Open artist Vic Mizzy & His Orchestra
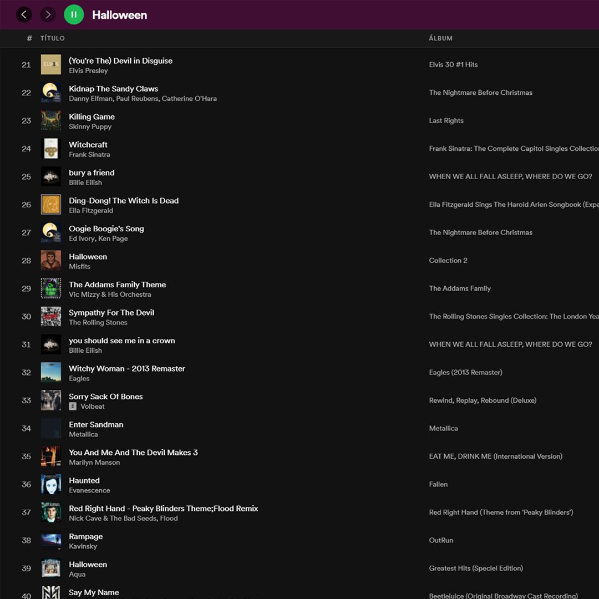The image size is (599, 599). tap(110, 294)
